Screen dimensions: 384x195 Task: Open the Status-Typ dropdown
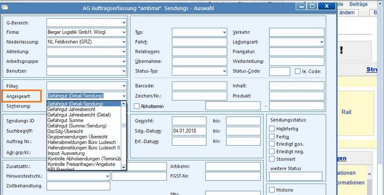[225, 71]
